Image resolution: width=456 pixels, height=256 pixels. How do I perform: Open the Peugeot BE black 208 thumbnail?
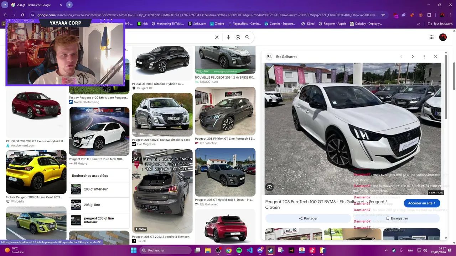coord(162,63)
